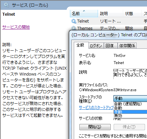The width and height of the screenshot is (147, 139).
Task: Open the サービスのスタートアップ help link
Action: (x=96, y=108)
